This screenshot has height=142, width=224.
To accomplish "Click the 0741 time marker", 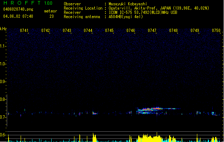I will (x=24, y=31).
